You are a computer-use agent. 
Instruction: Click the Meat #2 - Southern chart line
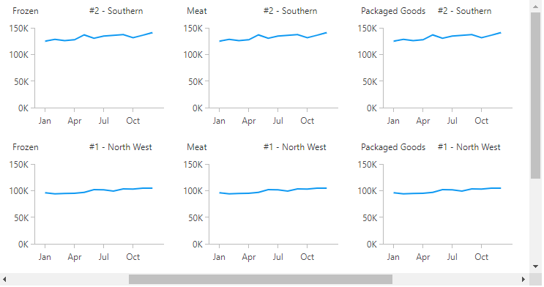tap(273, 37)
